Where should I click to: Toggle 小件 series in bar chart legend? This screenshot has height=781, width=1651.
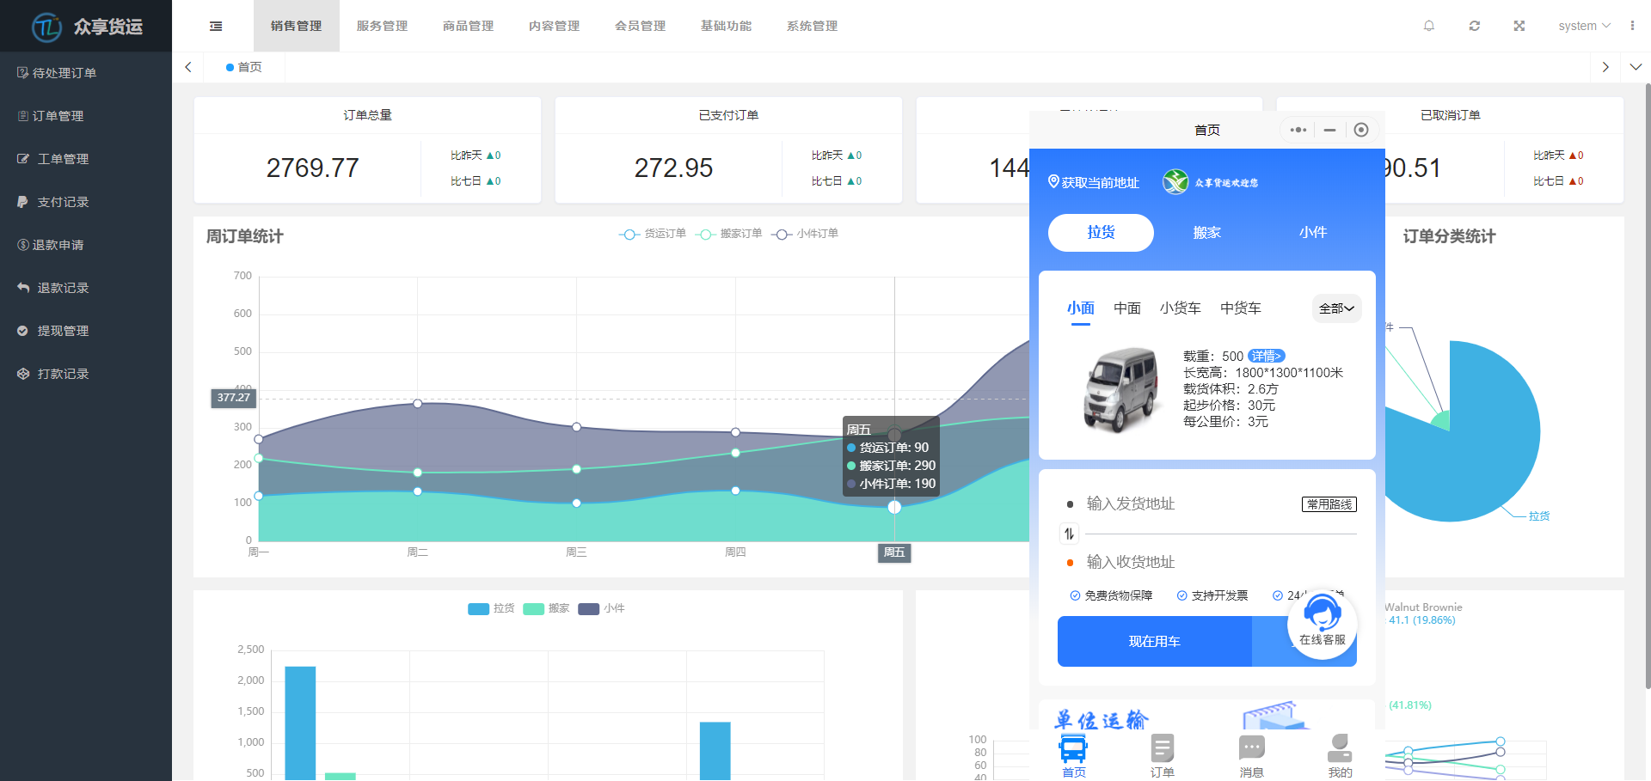click(601, 608)
